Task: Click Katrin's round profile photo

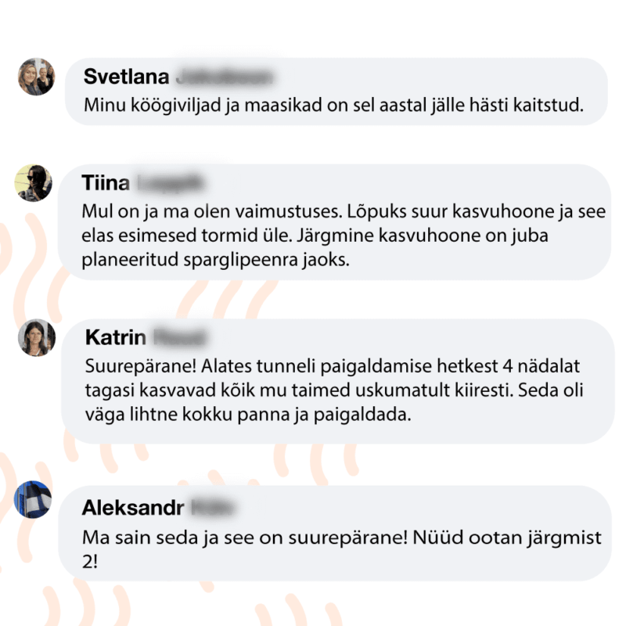Action: (x=37, y=337)
